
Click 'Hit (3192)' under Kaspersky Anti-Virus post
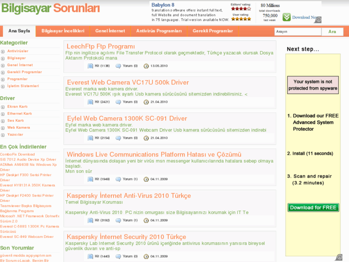click(102, 220)
